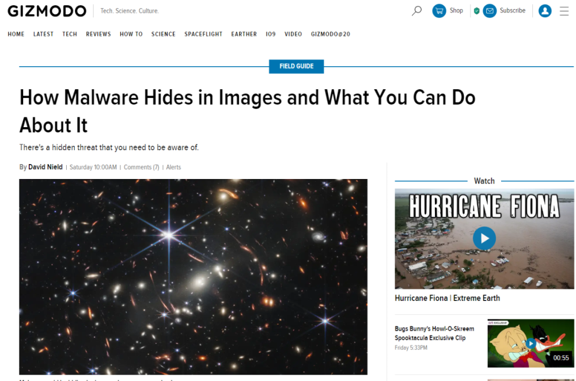576x381 pixels.
Task: Click the galaxy cluster article image
Action: (x=193, y=274)
